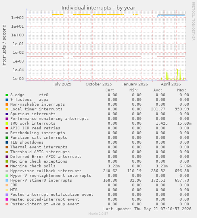
Task: Click the 'July 2025' x-axis label
Action: pyautogui.click(x=62, y=84)
